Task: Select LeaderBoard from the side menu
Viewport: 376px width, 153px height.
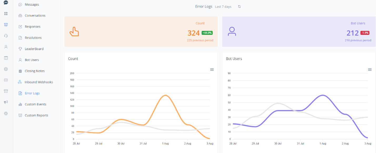Action: click(x=34, y=49)
